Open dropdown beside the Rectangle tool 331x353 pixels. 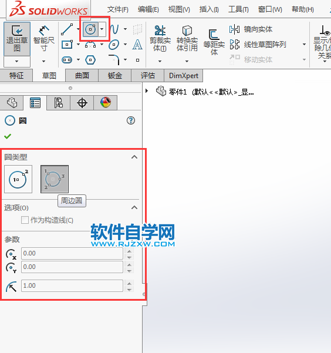coord(78,45)
